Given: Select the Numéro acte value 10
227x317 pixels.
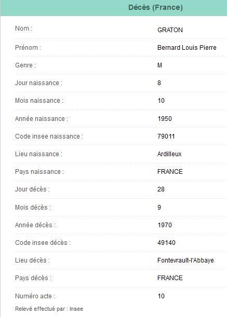Looking at the screenshot, I should [x=161, y=296].
